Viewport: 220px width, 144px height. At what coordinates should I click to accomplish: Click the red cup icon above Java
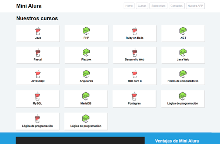[38, 31]
